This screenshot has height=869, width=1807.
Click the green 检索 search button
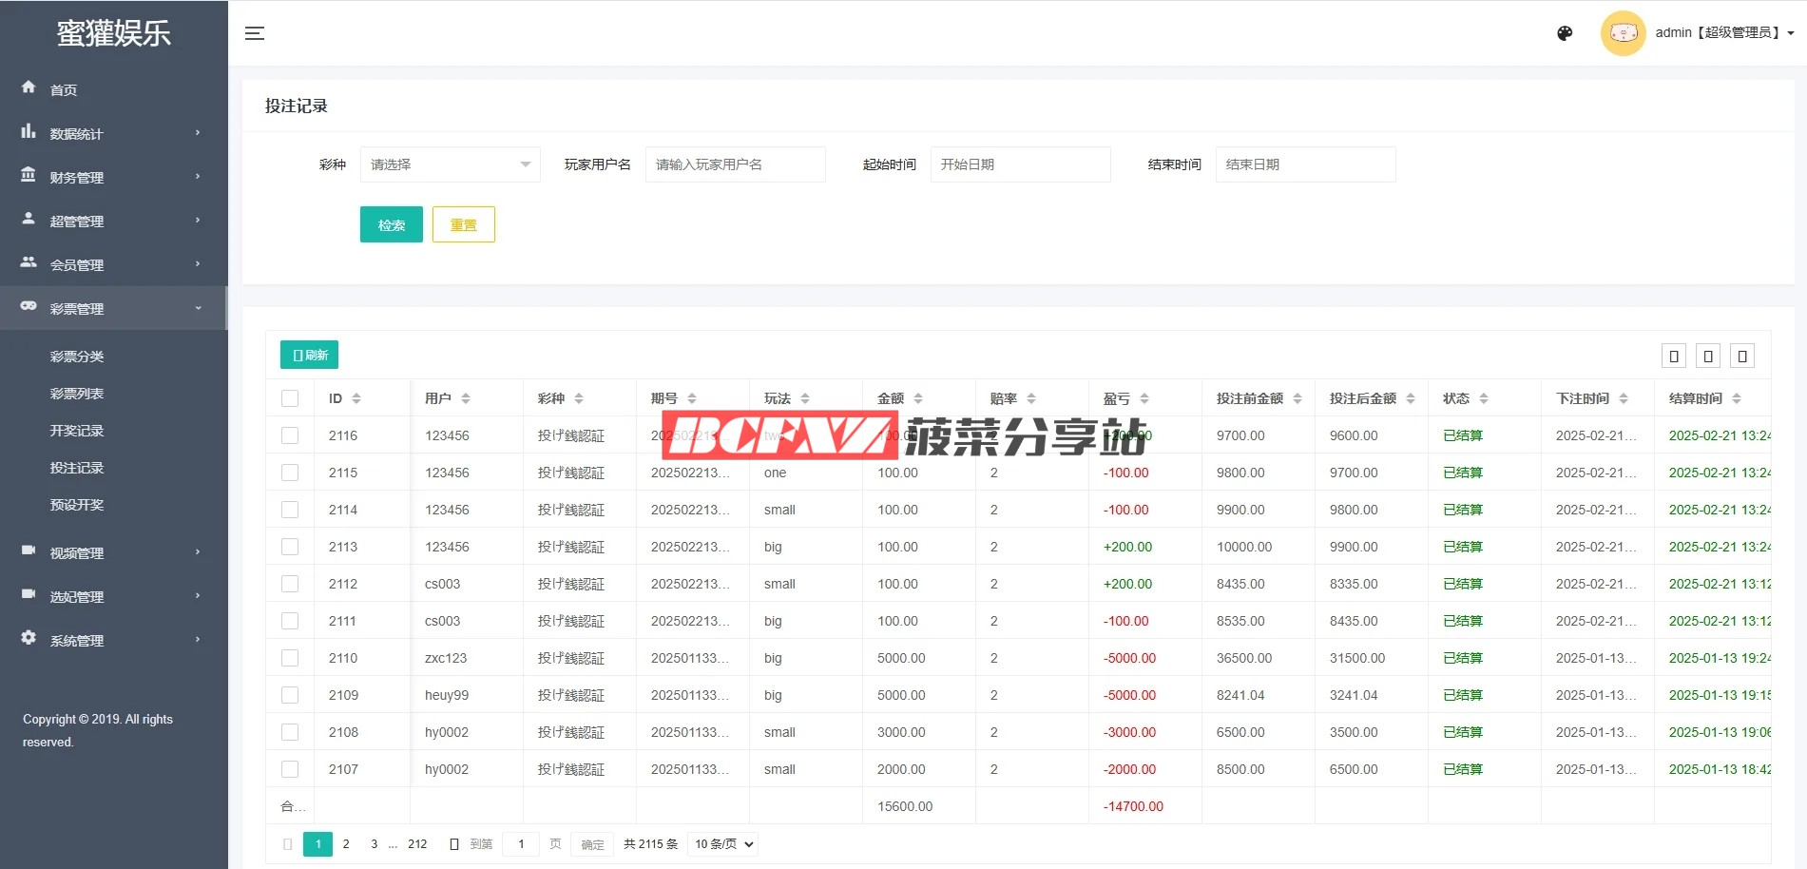click(391, 225)
